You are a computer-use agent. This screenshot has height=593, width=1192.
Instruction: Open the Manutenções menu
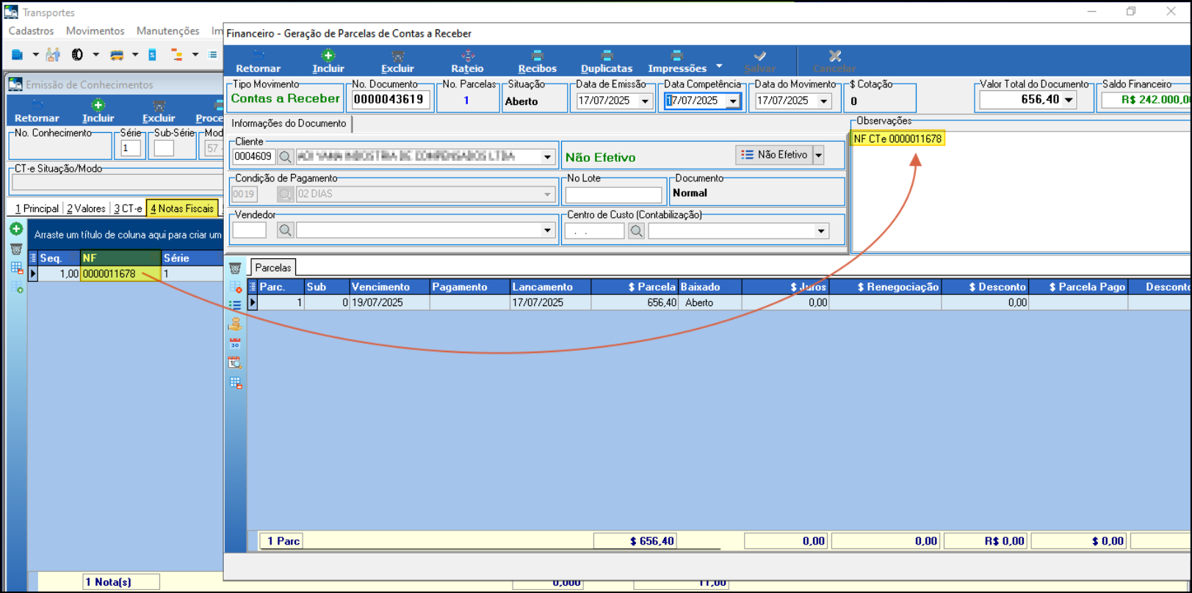pos(167,31)
